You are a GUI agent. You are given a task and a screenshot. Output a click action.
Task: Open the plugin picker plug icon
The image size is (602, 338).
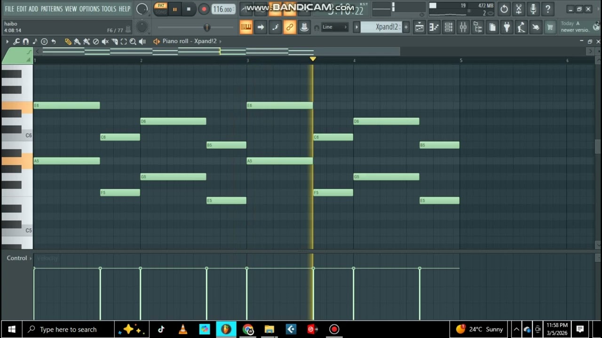(x=507, y=27)
